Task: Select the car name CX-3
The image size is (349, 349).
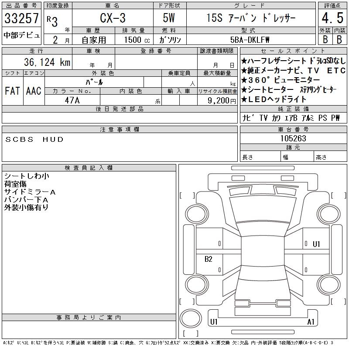Action: 113,18
